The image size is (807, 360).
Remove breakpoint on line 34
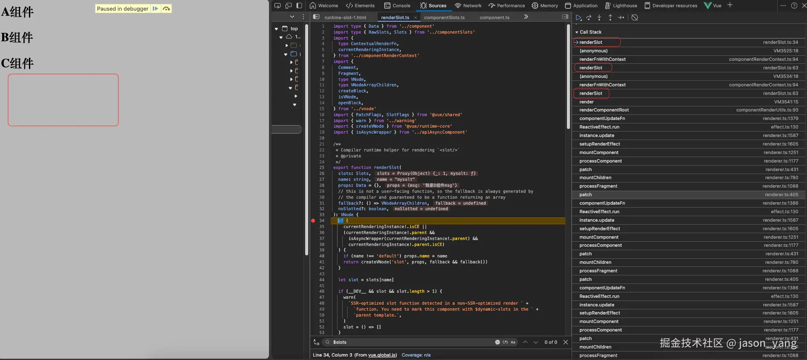pyautogui.click(x=313, y=221)
